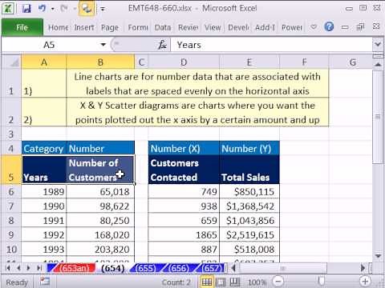Click the Insert Function fx icon
Image resolution: width=385 pixels, height=288 pixels.
[x=163, y=45]
